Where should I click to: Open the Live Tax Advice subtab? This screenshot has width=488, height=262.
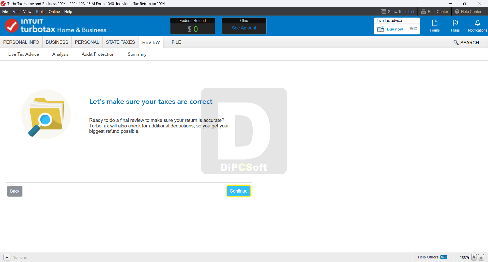(24, 54)
